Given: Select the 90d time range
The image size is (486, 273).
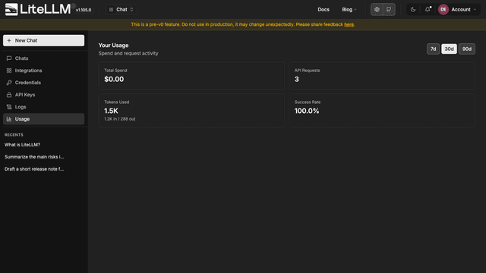Looking at the screenshot, I should coord(467,49).
